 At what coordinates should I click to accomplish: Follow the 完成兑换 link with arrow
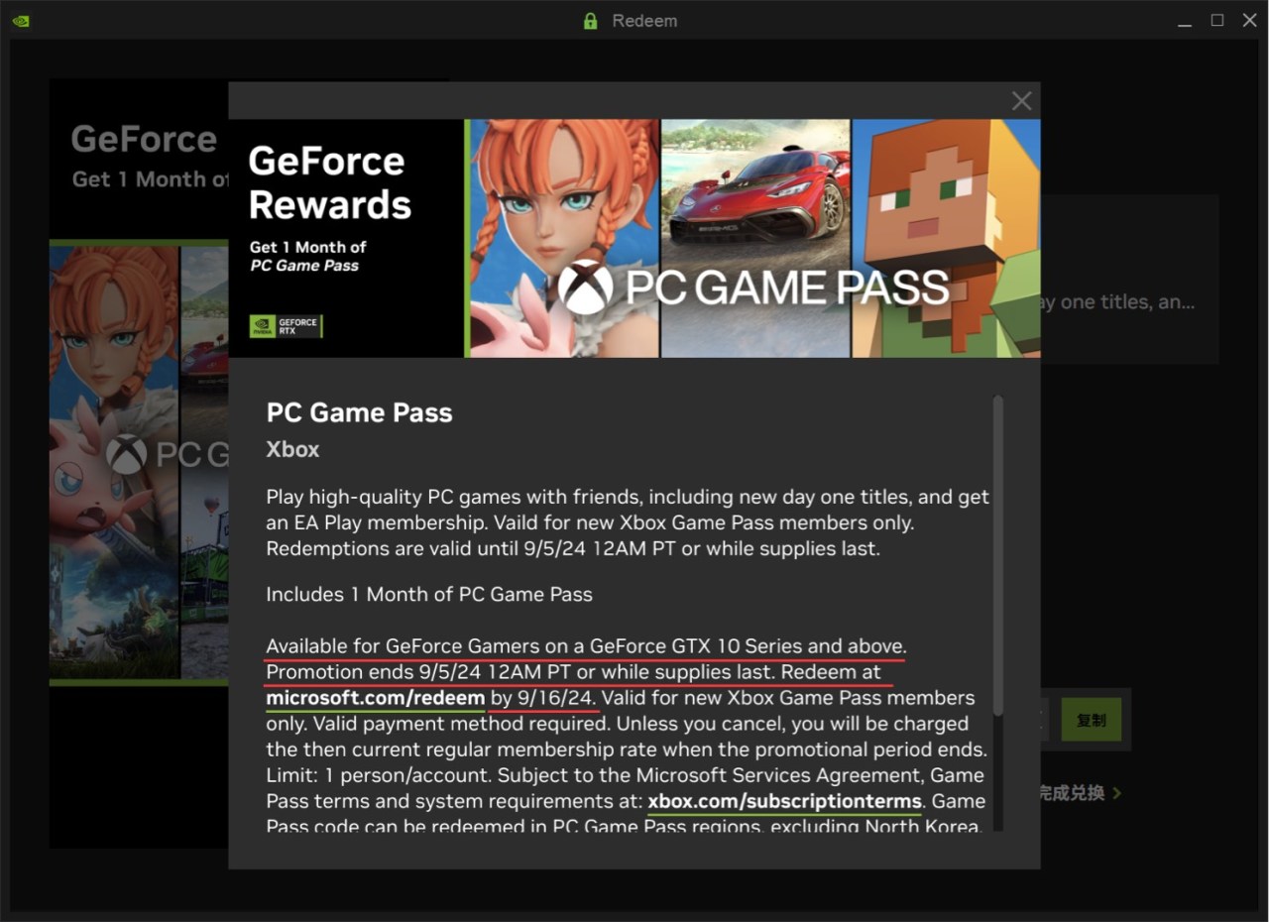coord(1079,793)
